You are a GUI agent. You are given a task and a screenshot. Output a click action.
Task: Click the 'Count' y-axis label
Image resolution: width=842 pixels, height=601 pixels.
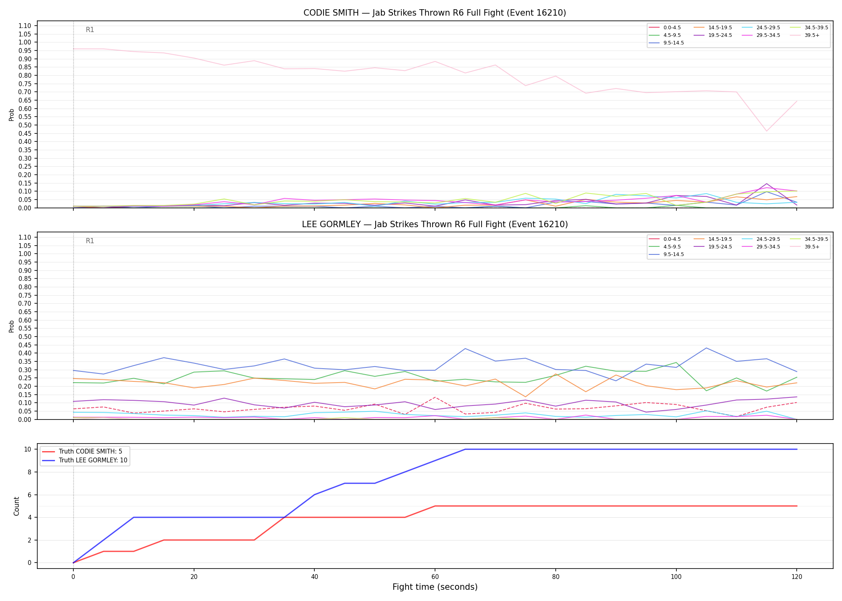coord(16,506)
